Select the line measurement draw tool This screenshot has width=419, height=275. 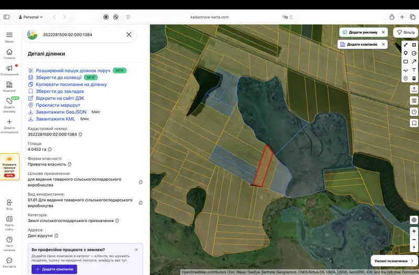[405, 45]
